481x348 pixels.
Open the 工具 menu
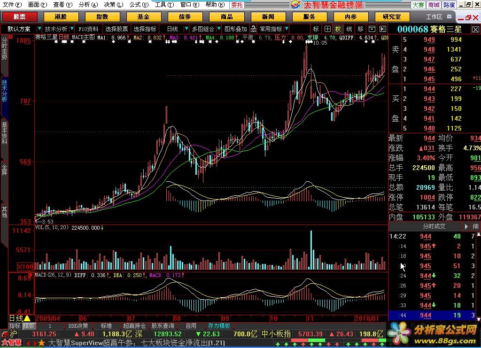pyautogui.click(x=164, y=5)
